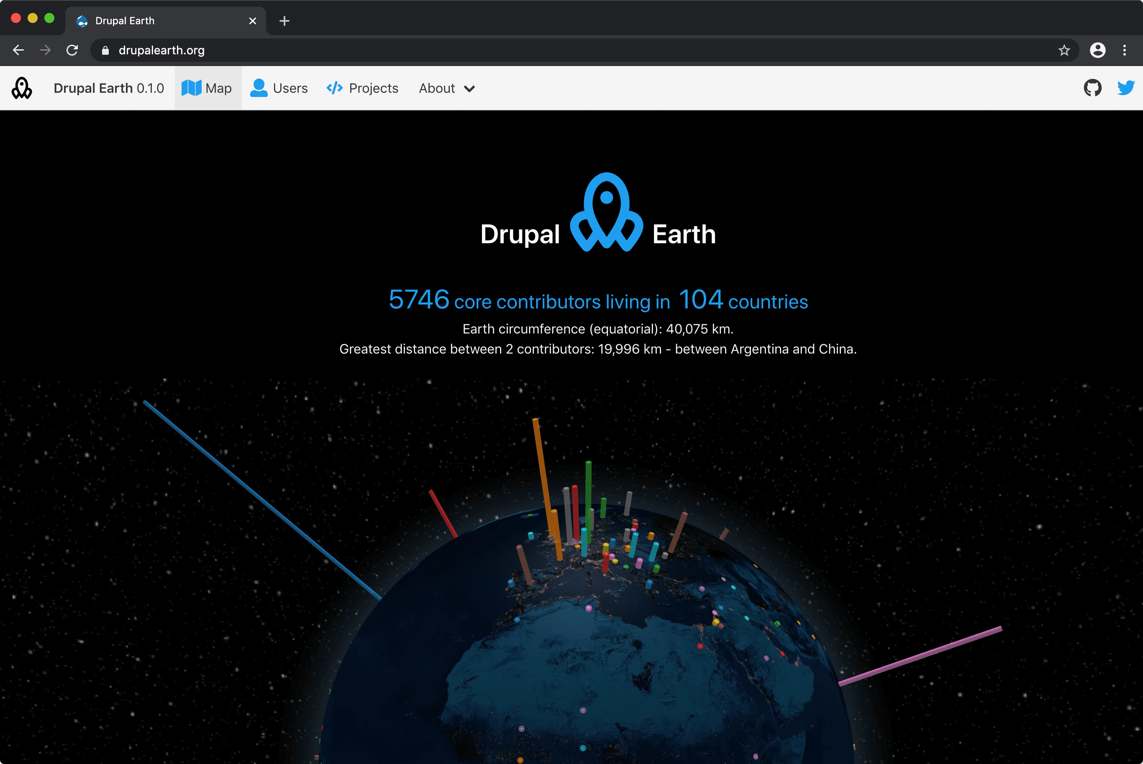Reload the page with the refresh icon
The image size is (1143, 764).
72,50
